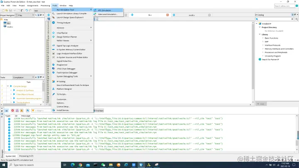
Task: Toggle the critical warning messages filter
Action: tap(17, 110)
